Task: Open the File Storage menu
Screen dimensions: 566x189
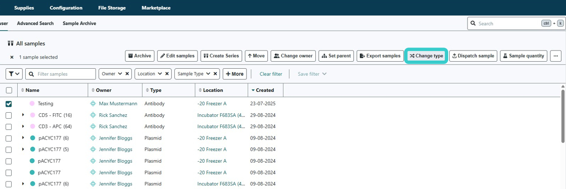Action: pyautogui.click(x=112, y=8)
